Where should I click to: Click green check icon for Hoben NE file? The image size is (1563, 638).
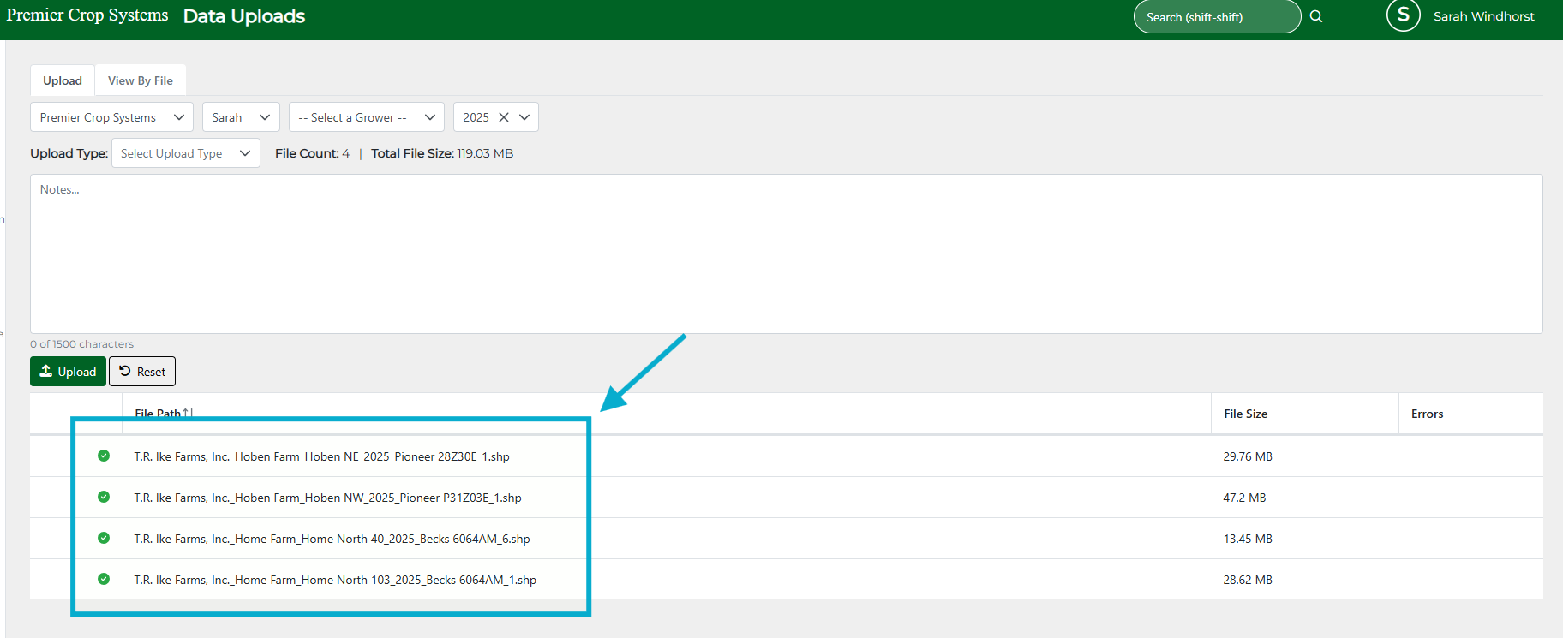[x=104, y=456]
